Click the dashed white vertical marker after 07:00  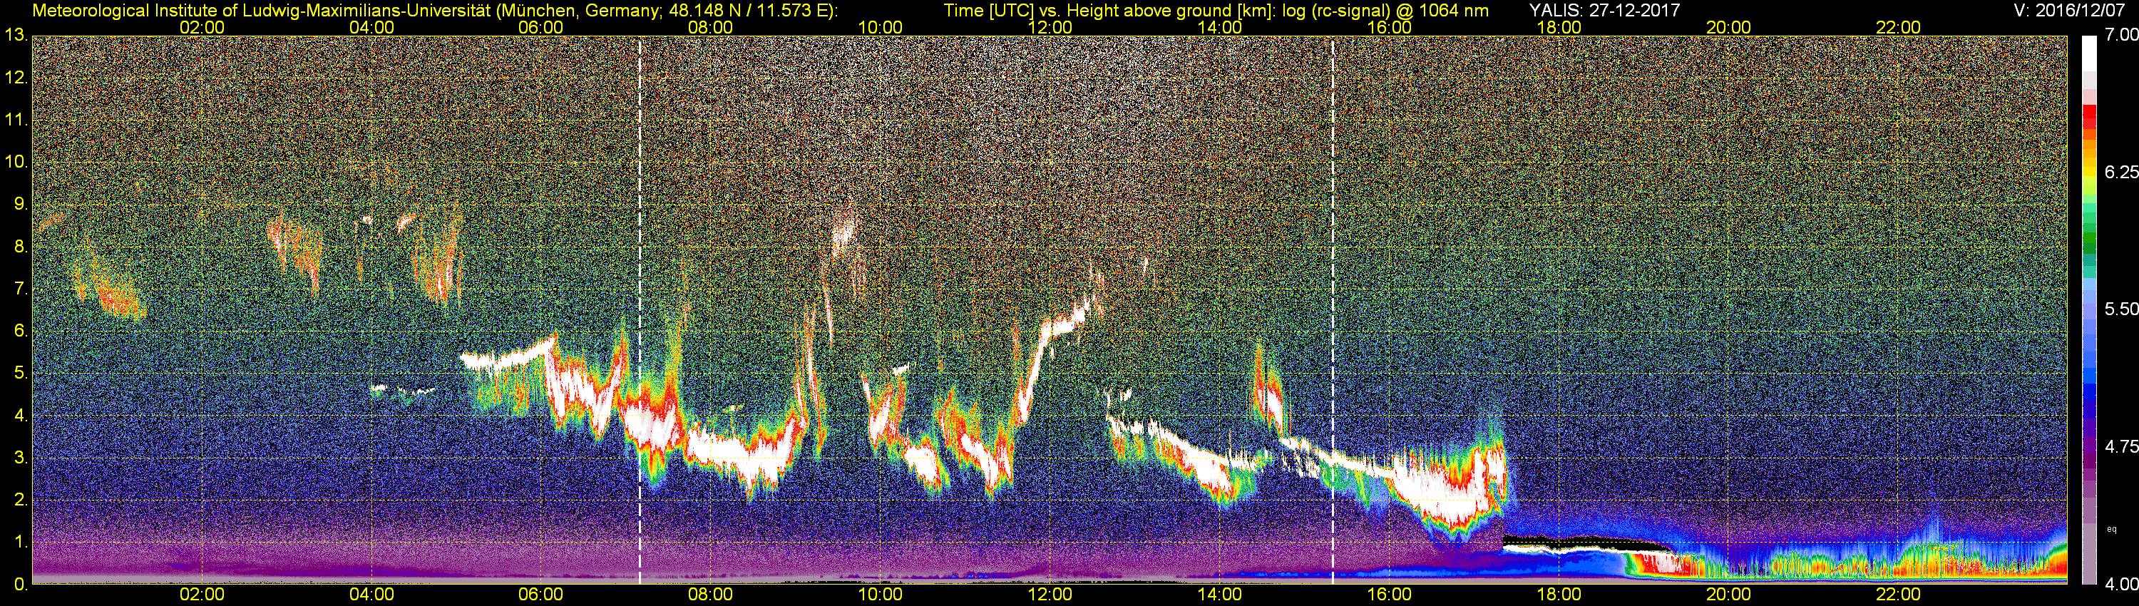pos(640,312)
